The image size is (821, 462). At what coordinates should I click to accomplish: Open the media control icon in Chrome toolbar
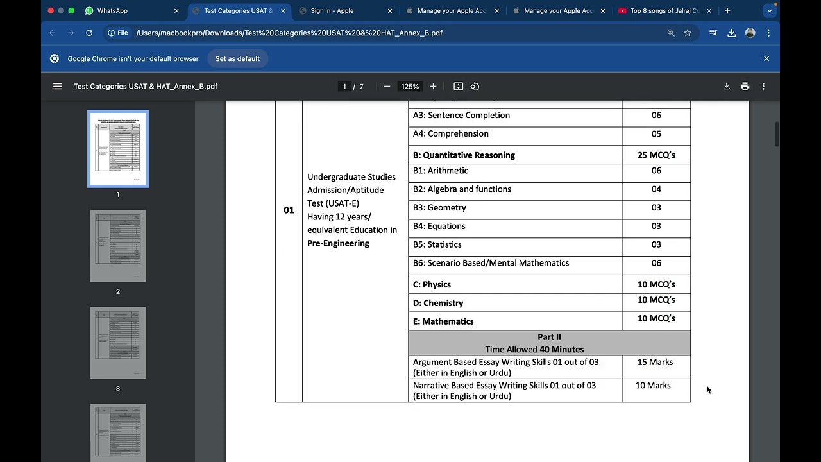tap(713, 33)
